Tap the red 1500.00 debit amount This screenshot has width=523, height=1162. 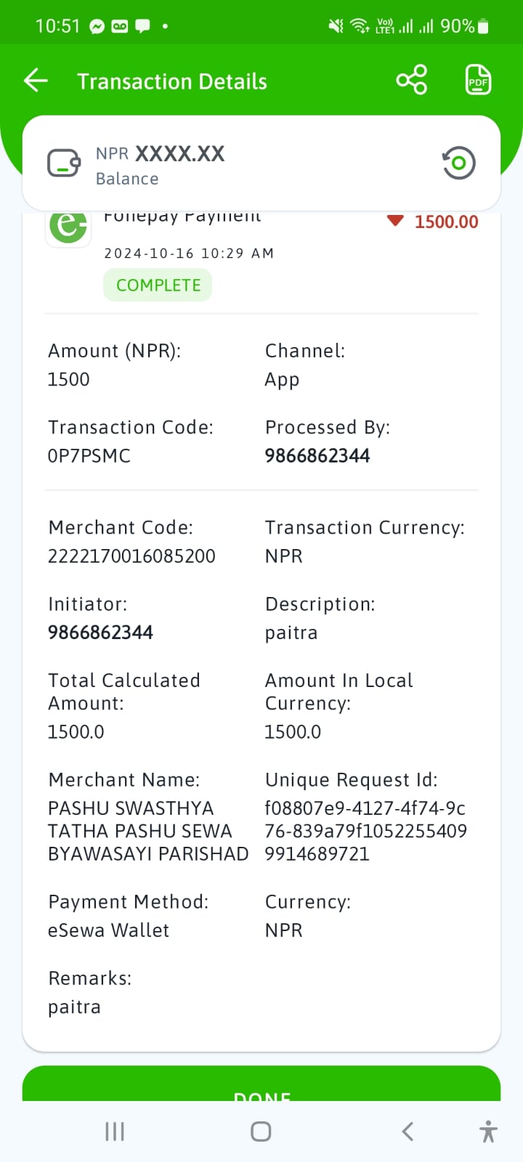click(x=446, y=222)
